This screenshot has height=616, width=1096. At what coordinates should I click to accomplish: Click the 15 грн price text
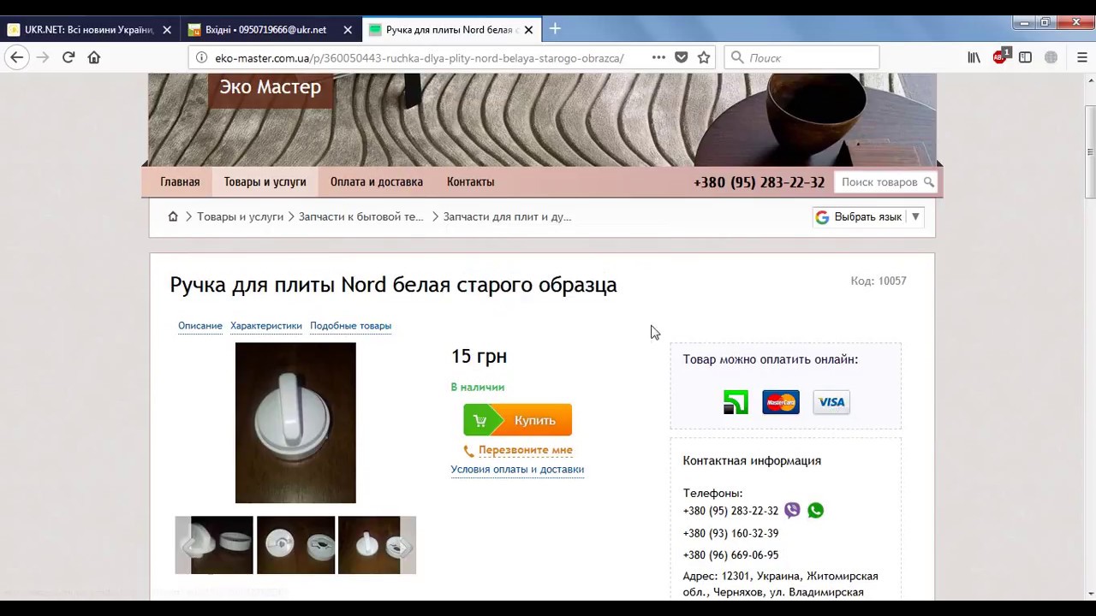point(479,356)
